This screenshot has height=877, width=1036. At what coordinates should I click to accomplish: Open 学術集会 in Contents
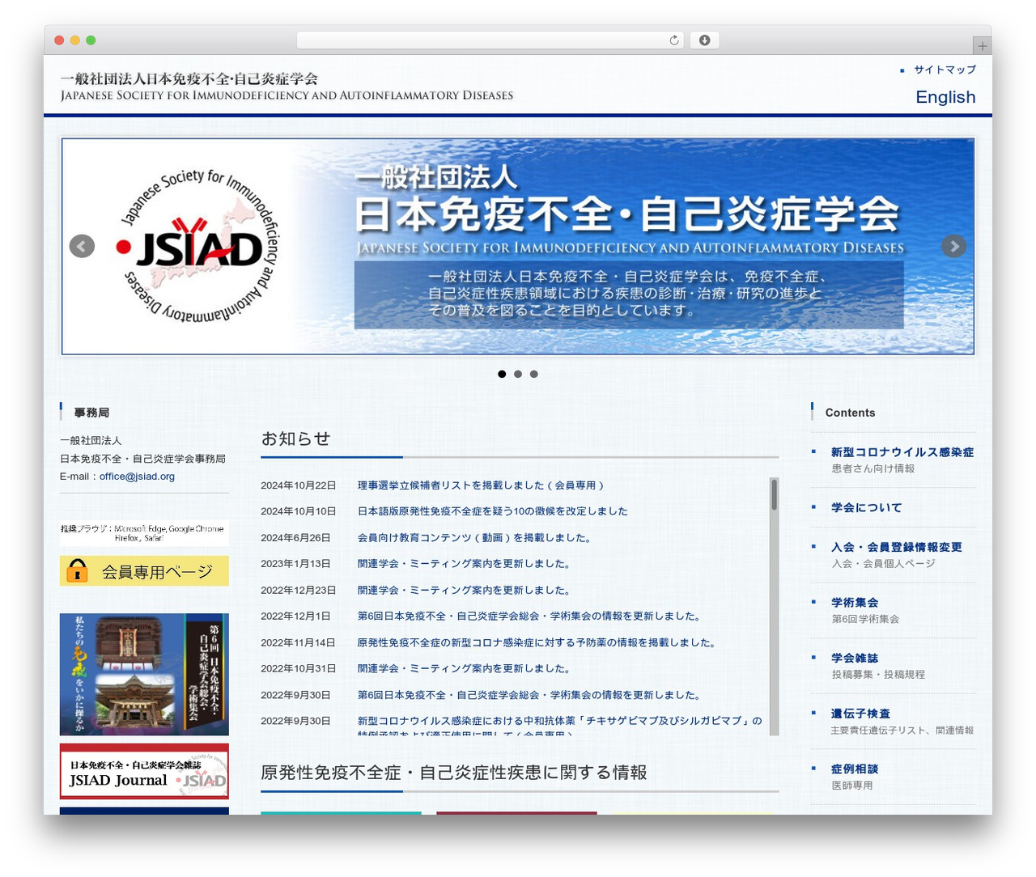tap(855, 603)
